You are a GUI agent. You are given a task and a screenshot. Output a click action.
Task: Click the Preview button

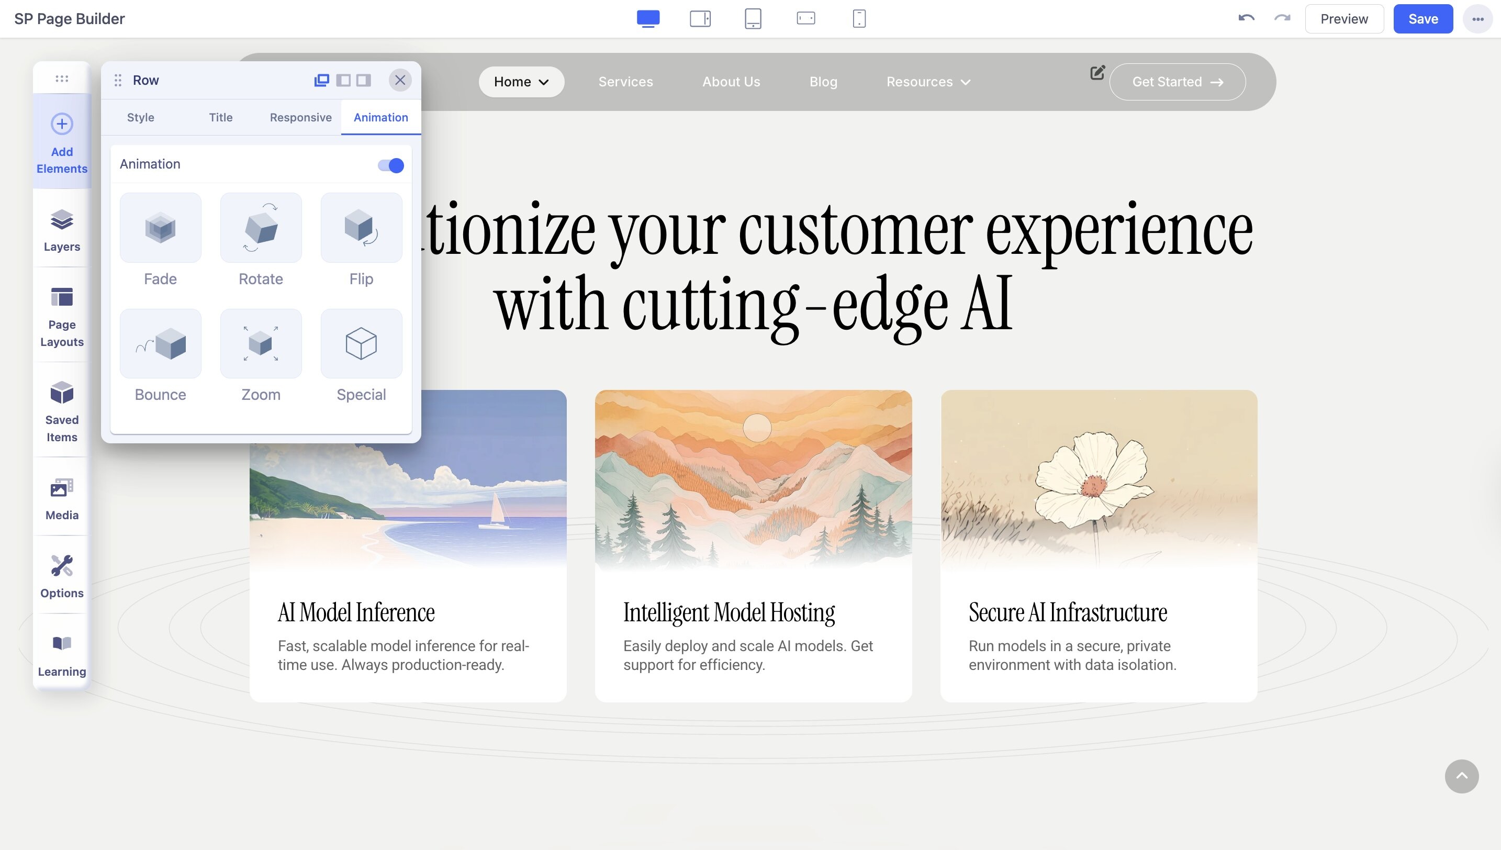(1344, 19)
